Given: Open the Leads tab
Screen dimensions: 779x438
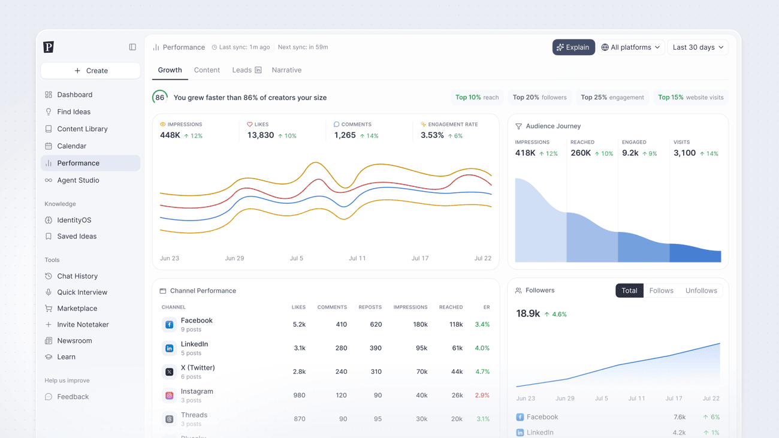Looking at the screenshot, I should click(247, 70).
